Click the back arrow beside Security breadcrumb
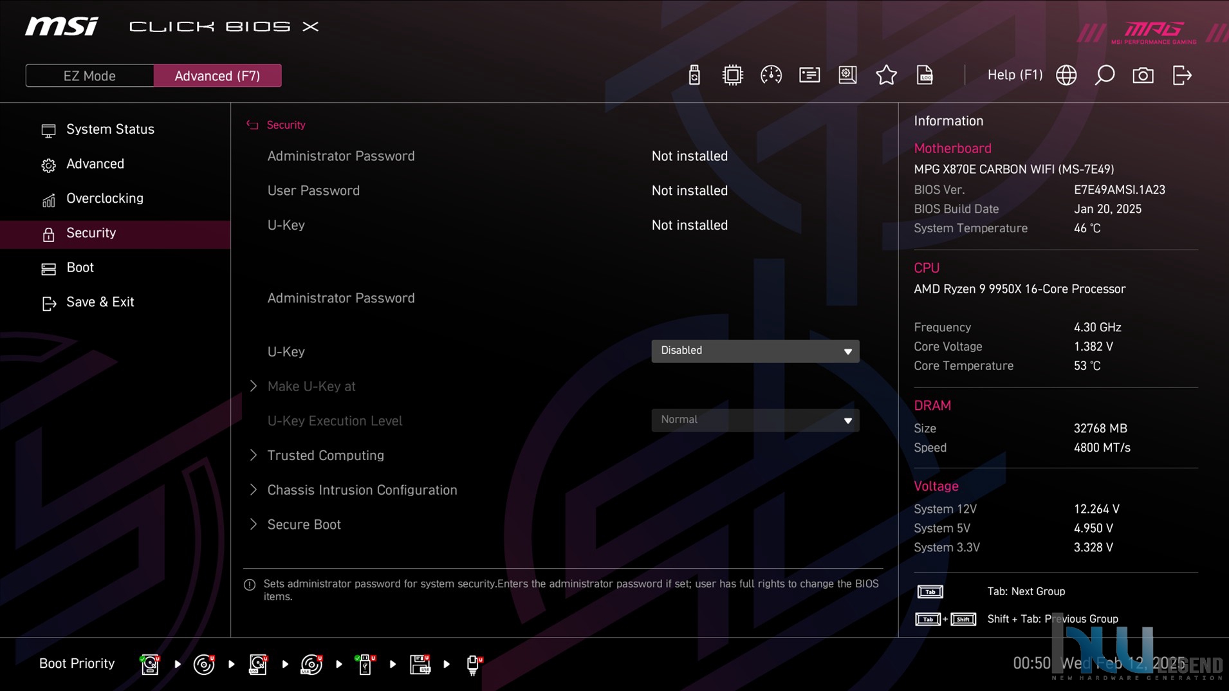Screen dimensions: 1229x691 [x=252, y=125]
